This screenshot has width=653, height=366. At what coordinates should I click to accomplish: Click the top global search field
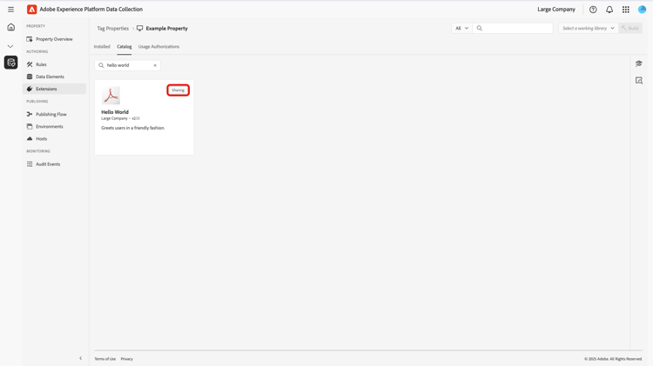pyautogui.click(x=513, y=29)
